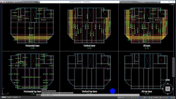This screenshot has width=176, height=99.
Task: Select the 'Vertical bars' title text
Action: click(x=89, y=46)
